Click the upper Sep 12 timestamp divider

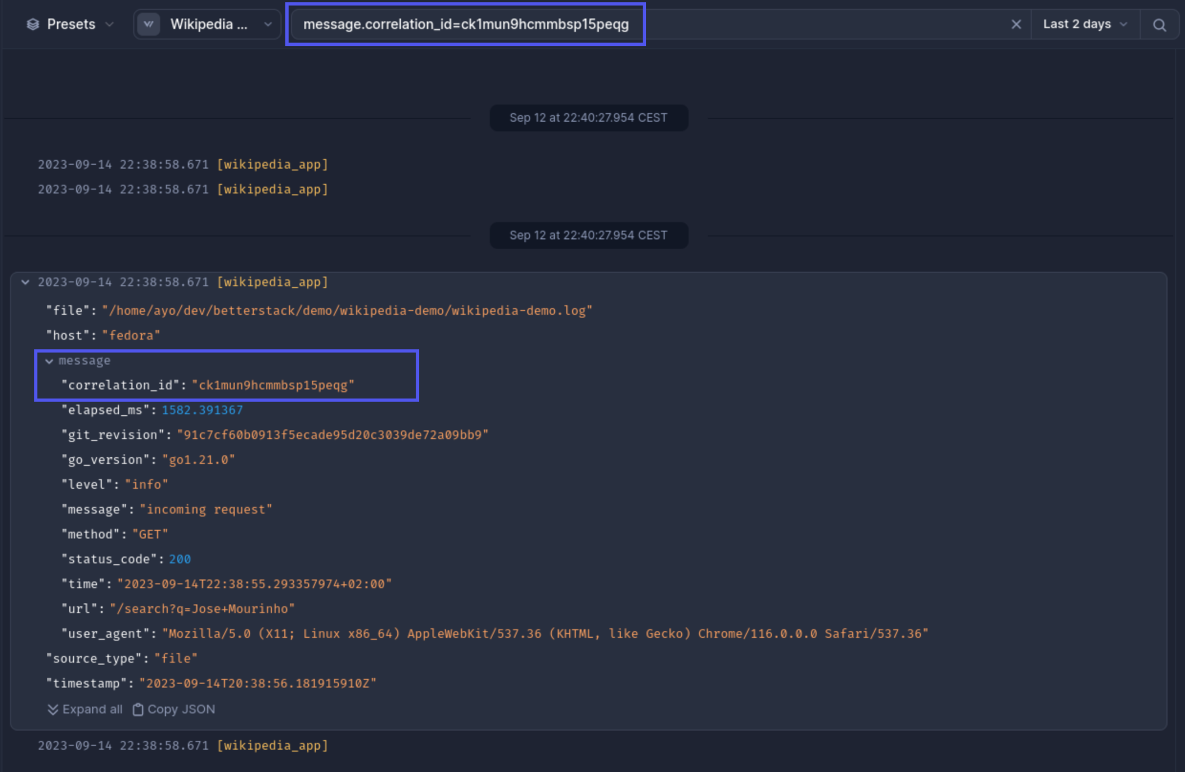coord(588,118)
